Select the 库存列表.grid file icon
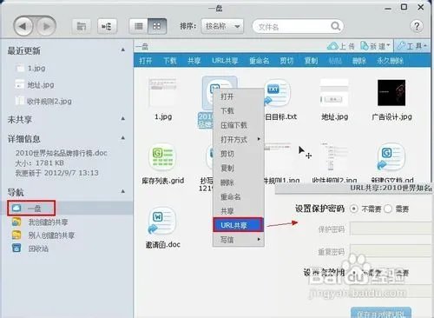The width and height of the screenshot is (434, 318). [162, 156]
